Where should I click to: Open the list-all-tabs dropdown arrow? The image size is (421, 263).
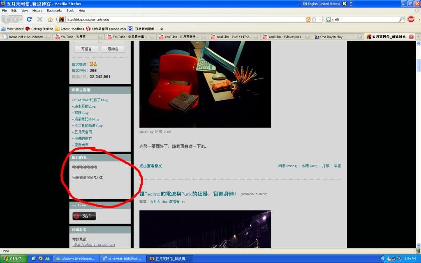(418, 37)
